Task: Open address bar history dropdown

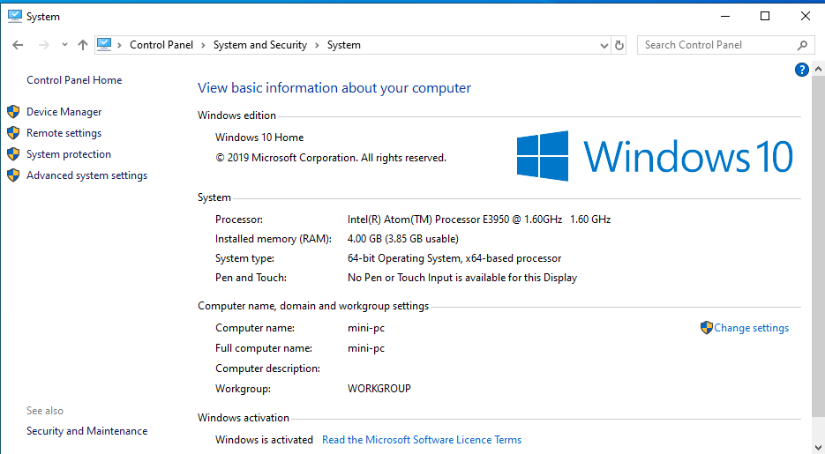Action: click(x=604, y=46)
